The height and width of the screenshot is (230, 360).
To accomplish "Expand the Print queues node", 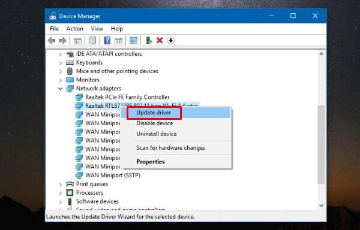I will click(x=61, y=184).
